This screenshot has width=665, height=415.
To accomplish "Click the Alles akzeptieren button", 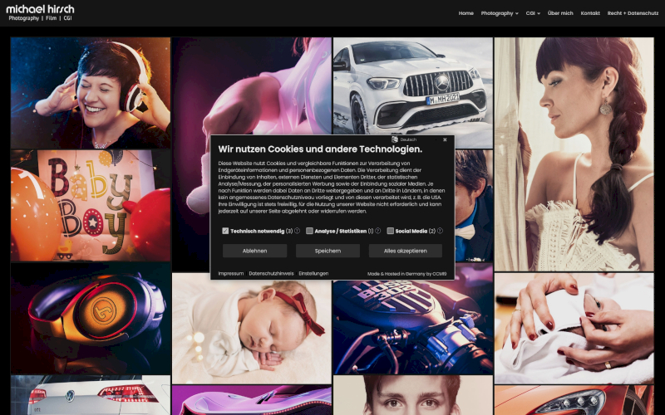I will coord(405,251).
